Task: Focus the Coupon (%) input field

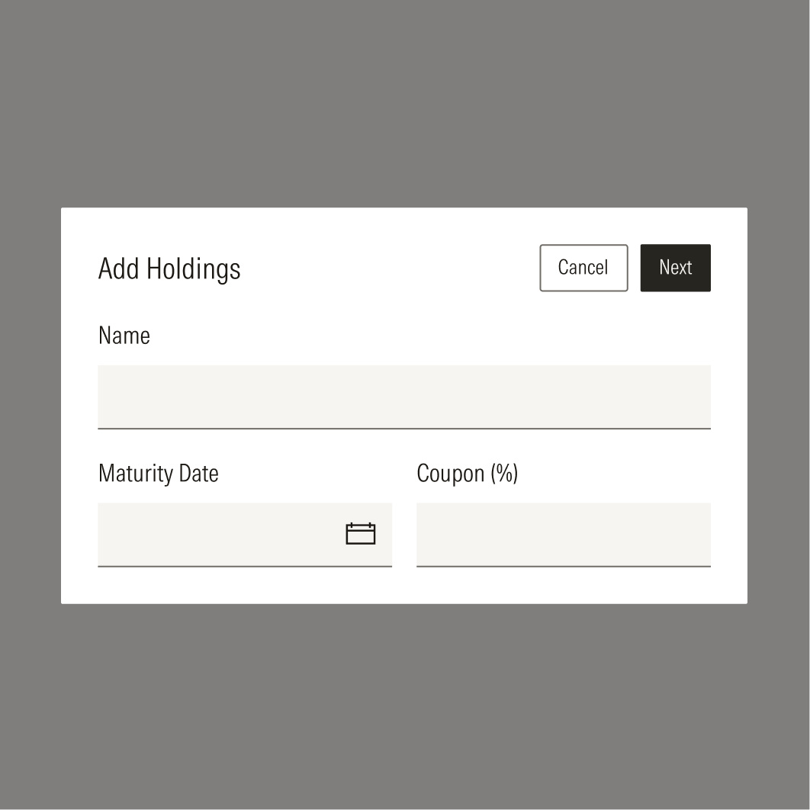Action: (x=564, y=535)
